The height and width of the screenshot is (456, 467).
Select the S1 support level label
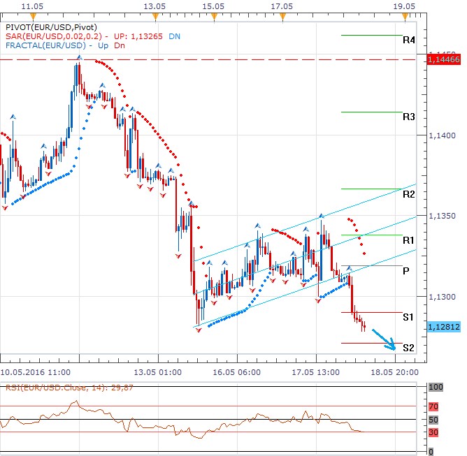408,317
